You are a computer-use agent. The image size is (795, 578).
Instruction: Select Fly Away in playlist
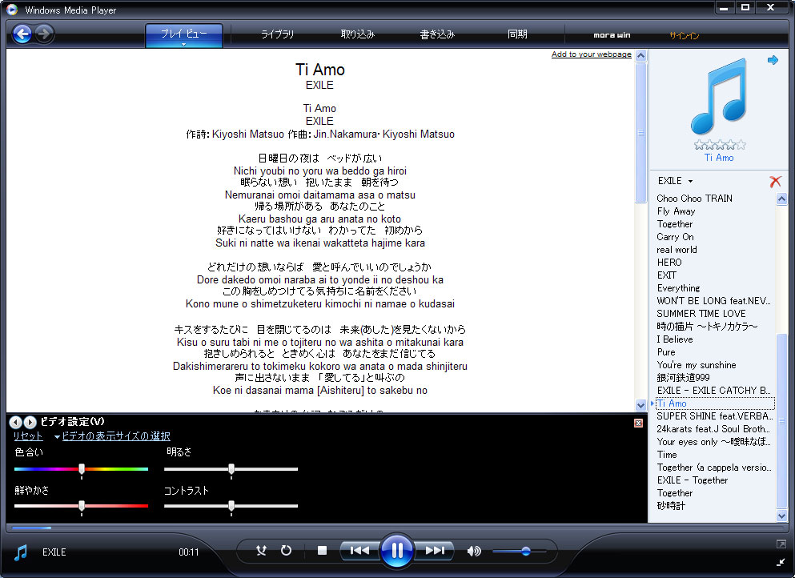coord(676,211)
